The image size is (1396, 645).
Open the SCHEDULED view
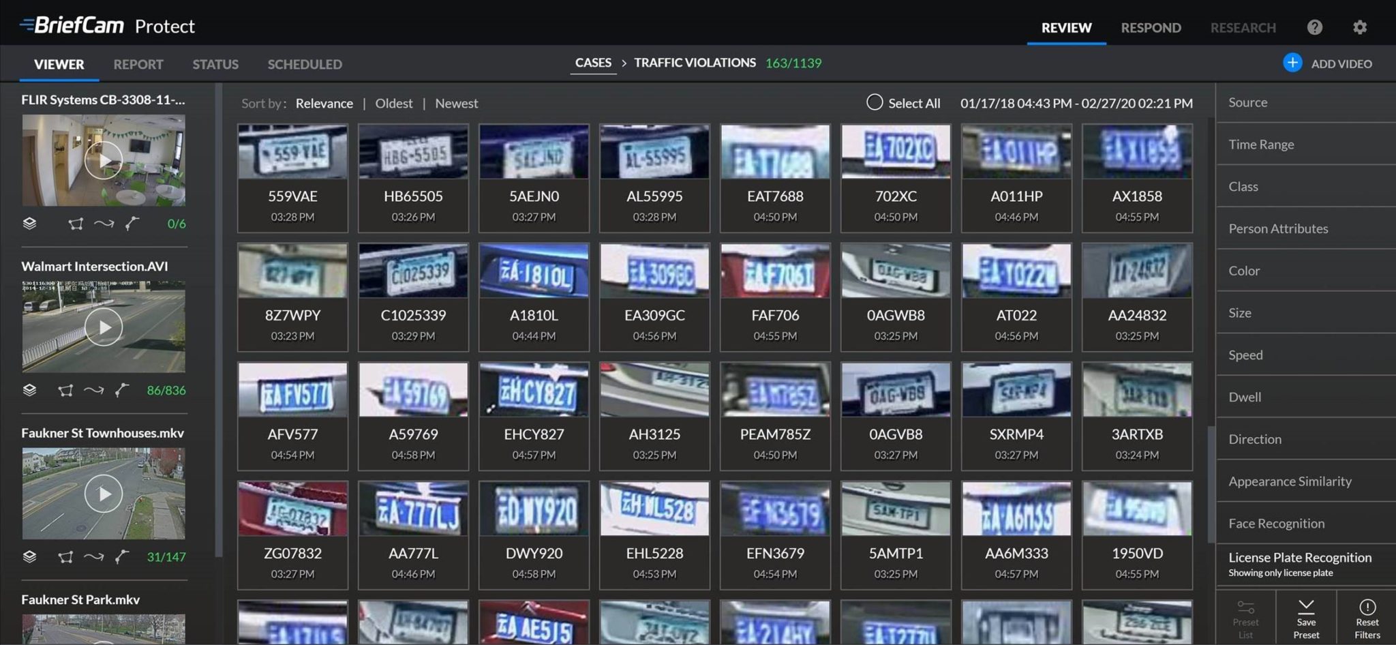pos(304,63)
